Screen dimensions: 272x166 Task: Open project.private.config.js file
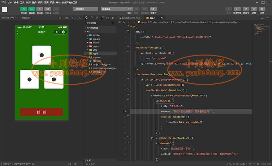click(x=100, y=68)
